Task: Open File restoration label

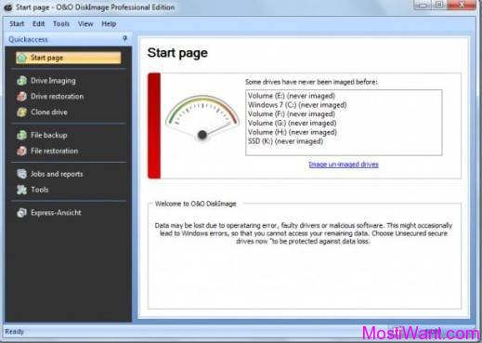Action: point(54,151)
